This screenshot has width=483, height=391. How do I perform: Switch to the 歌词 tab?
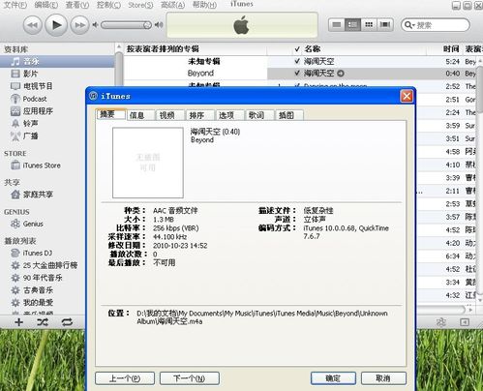259,115
